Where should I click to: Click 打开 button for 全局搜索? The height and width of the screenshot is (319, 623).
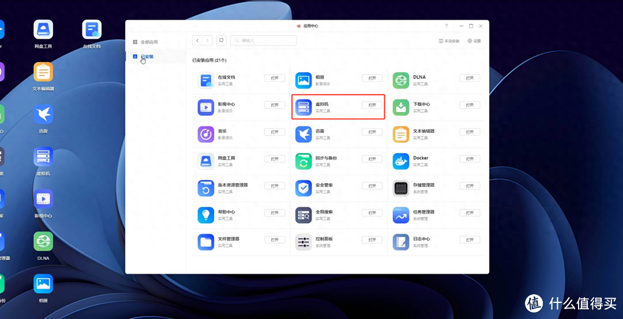[x=372, y=213]
